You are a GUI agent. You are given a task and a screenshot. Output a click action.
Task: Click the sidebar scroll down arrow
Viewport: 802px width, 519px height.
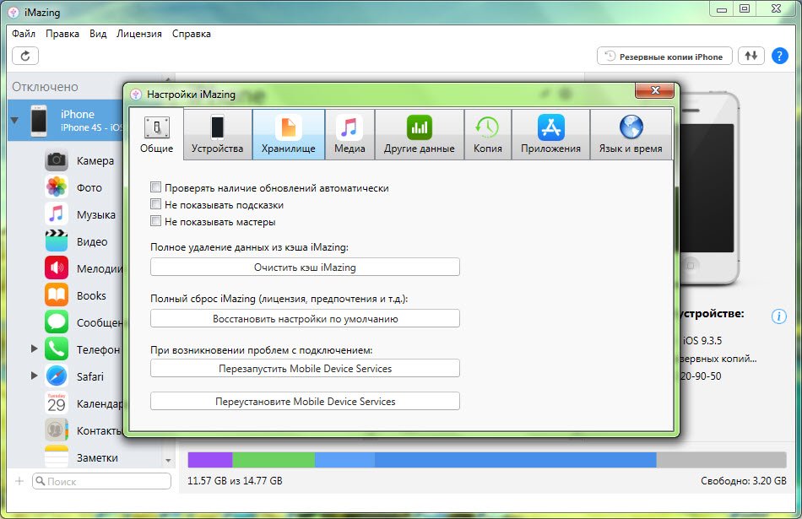tap(168, 461)
